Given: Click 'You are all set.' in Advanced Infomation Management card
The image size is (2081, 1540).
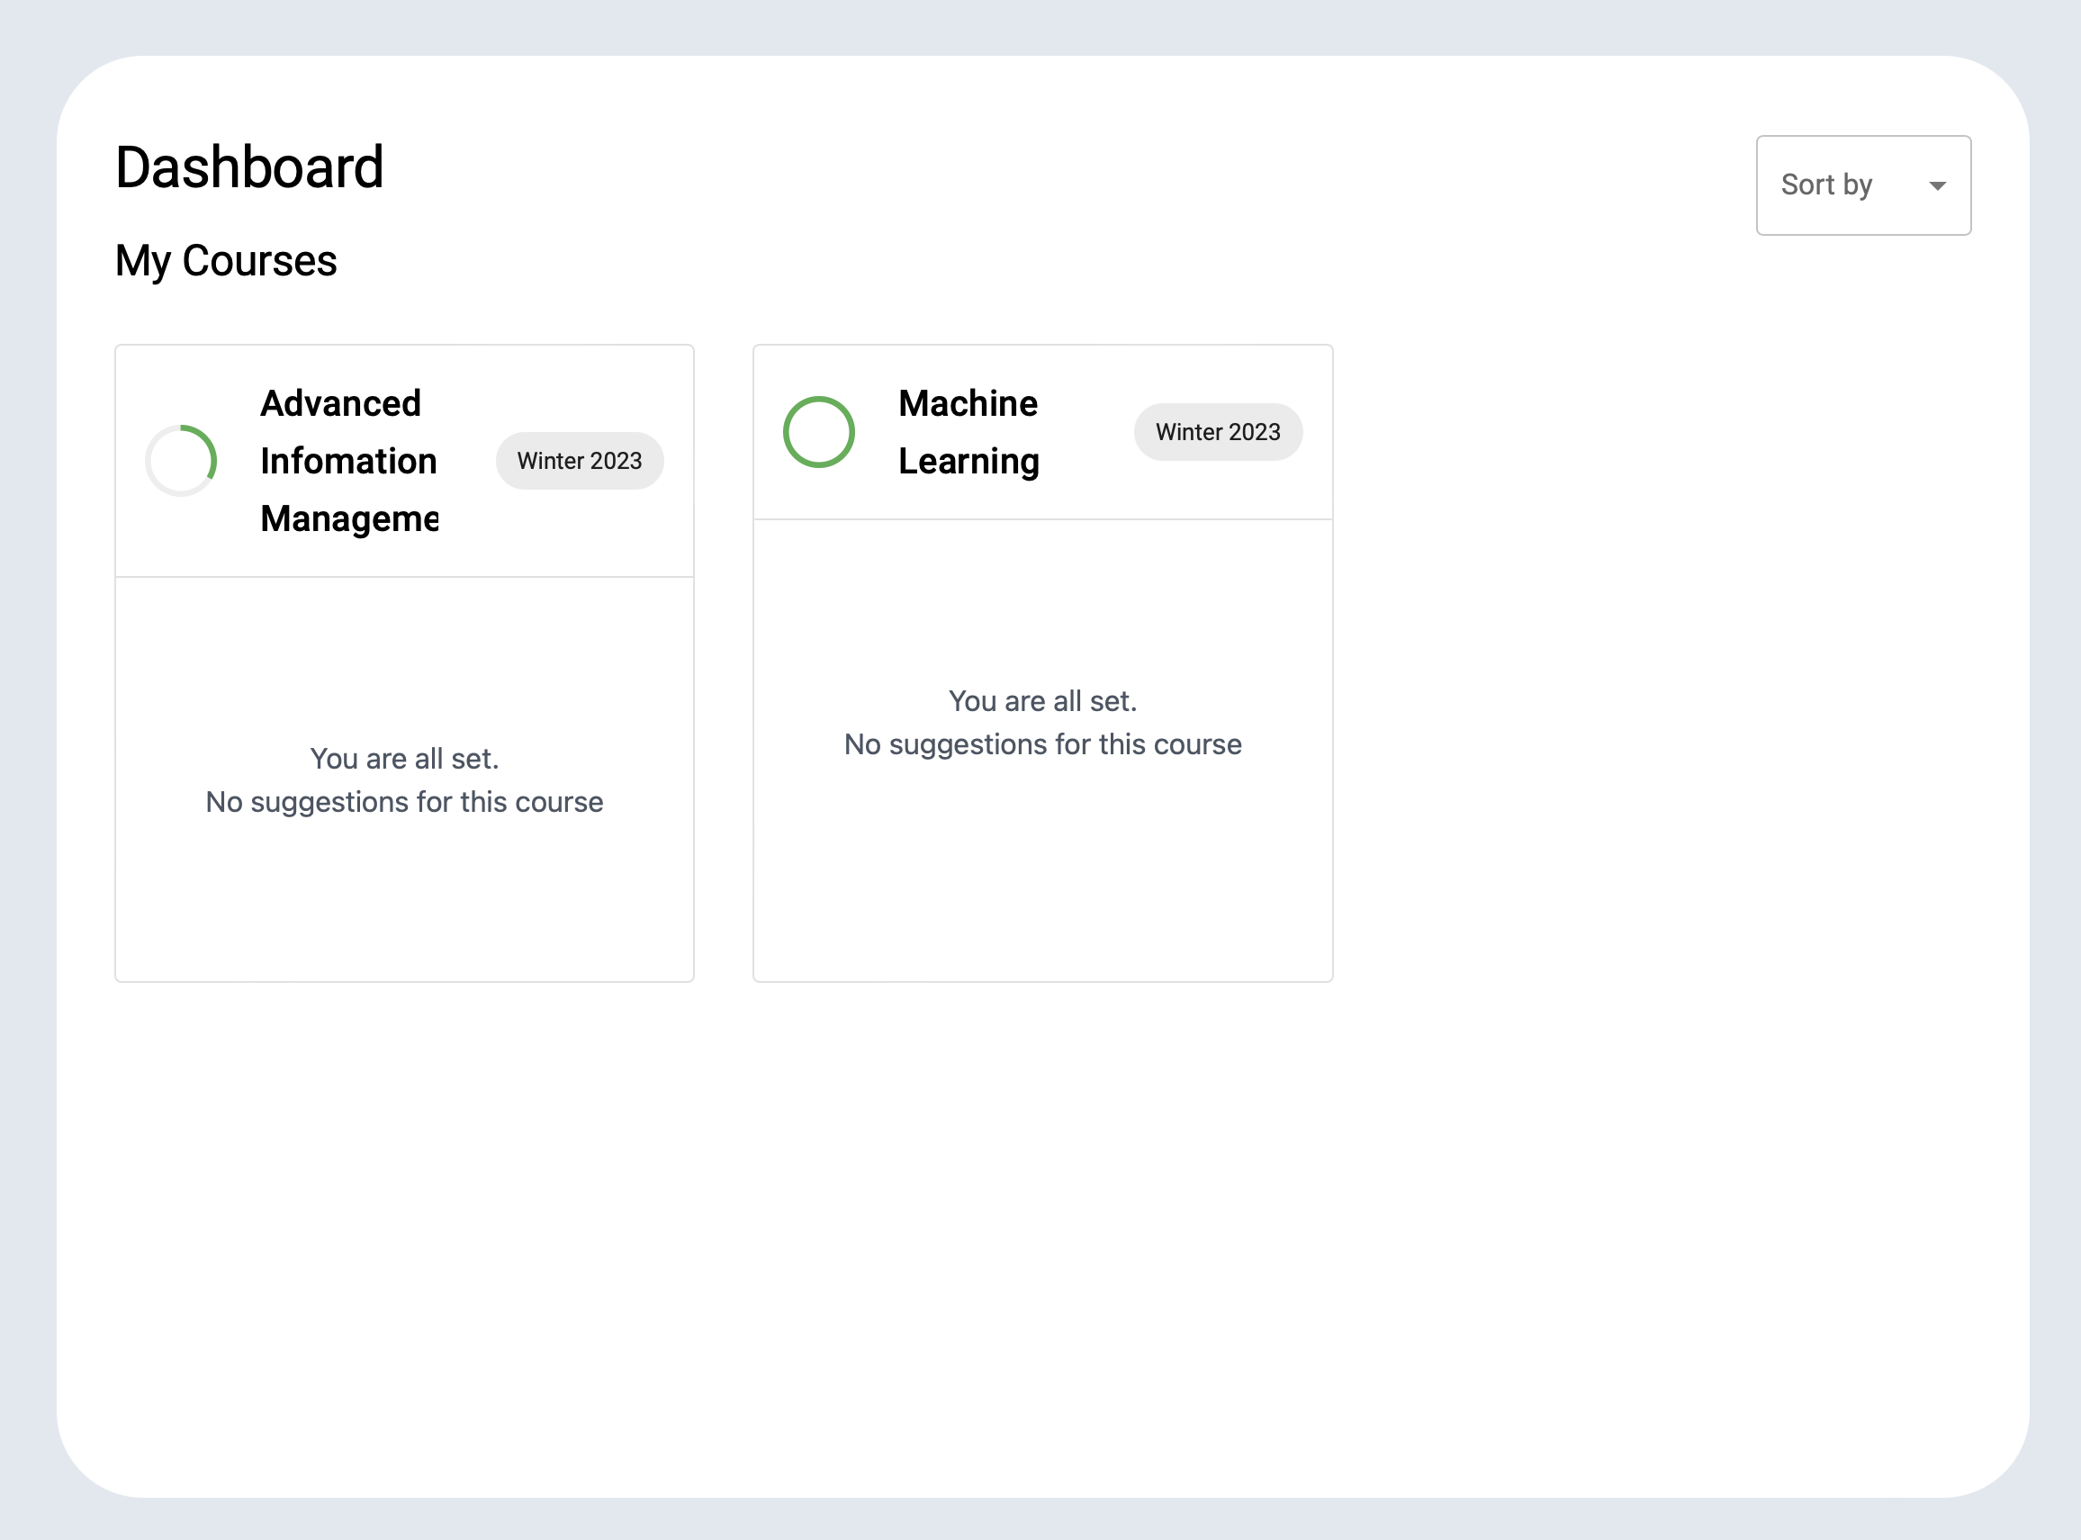Looking at the screenshot, I should (x=405, y=759).
